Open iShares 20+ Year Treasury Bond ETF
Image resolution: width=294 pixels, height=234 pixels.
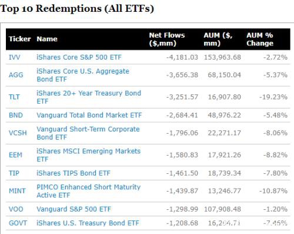[89, 97]
